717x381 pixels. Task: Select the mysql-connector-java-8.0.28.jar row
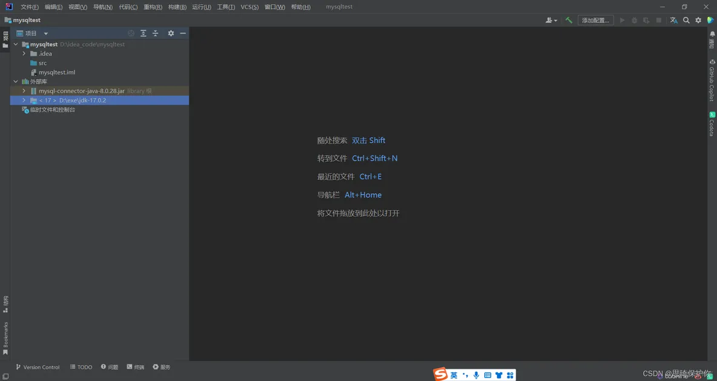pyautogui.click(x=99, y=91)
